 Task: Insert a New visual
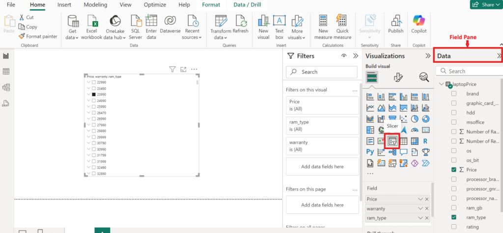tap(263, 27)
